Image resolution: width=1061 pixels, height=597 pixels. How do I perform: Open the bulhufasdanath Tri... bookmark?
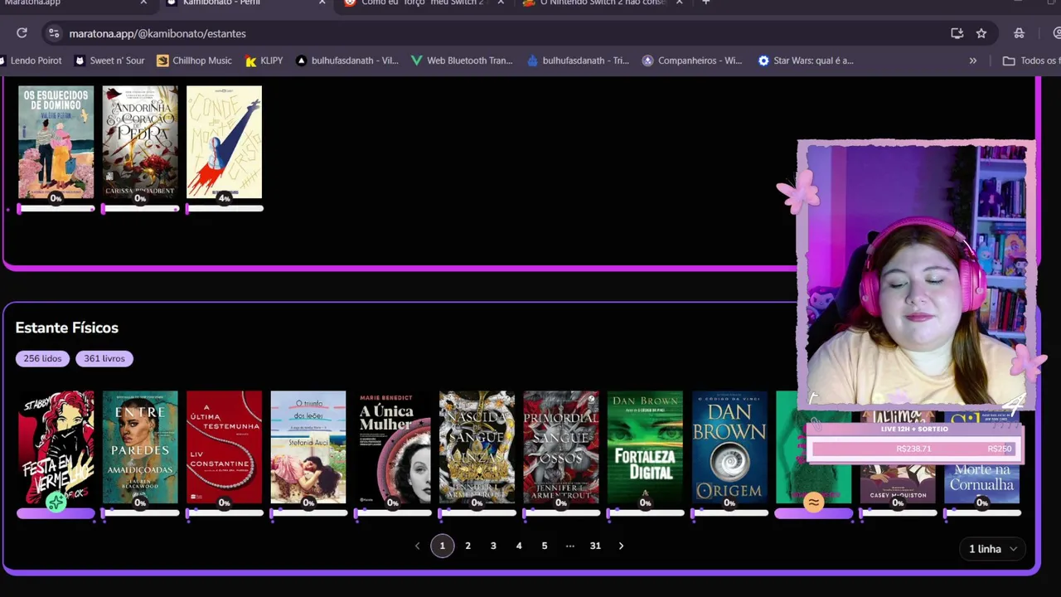(x=579, y=61)
